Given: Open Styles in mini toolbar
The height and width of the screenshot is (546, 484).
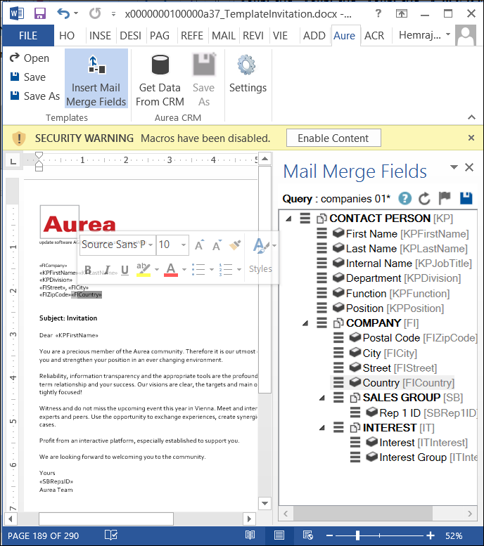Looking at the screenshot, I should click(261, 255).
